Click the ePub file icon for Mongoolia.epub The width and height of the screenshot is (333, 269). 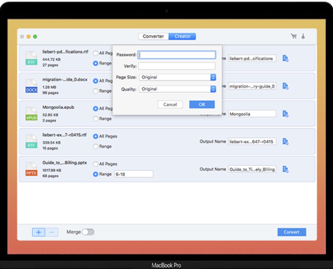click(x=31, y=114)
